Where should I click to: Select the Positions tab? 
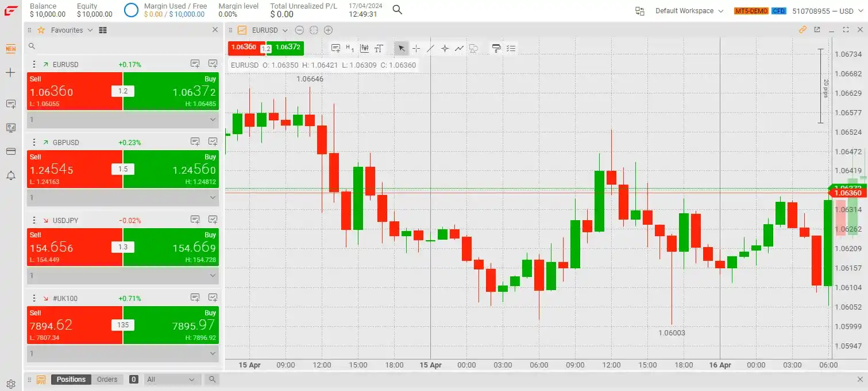[x=71, y=380]
